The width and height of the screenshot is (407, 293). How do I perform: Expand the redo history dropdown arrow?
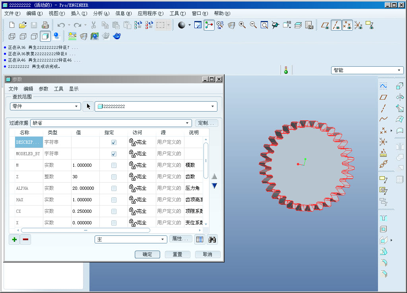85,25
